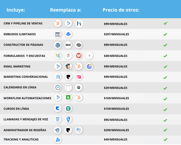Select the ClickFunnels icon in Embudos row
Image resolution: width=181 pixels, height=145 pixels.
click(x=58, y=34)
